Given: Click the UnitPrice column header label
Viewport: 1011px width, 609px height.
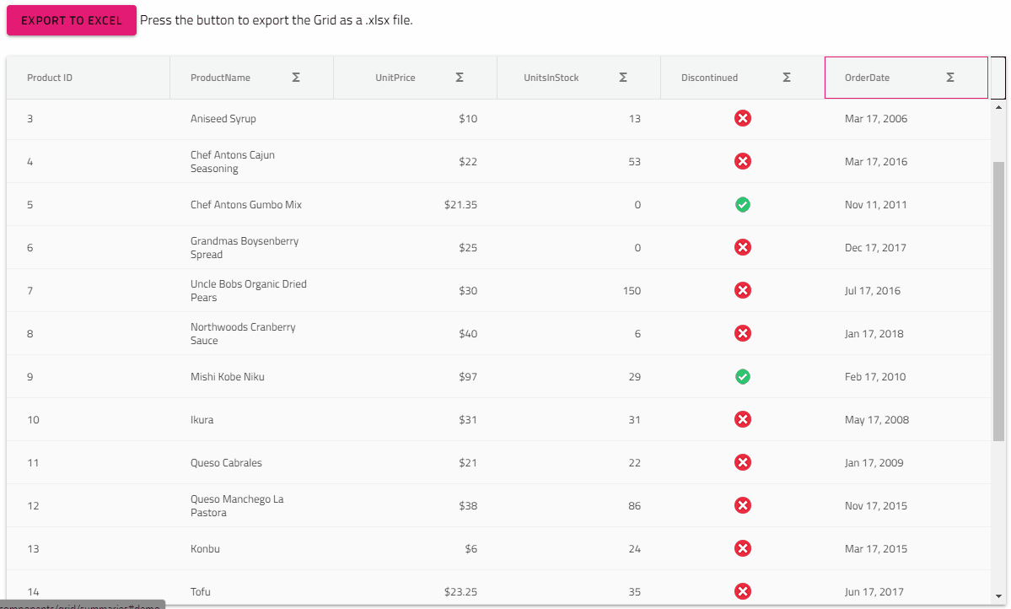Looking at the screenshot, I should click(395, 78).
